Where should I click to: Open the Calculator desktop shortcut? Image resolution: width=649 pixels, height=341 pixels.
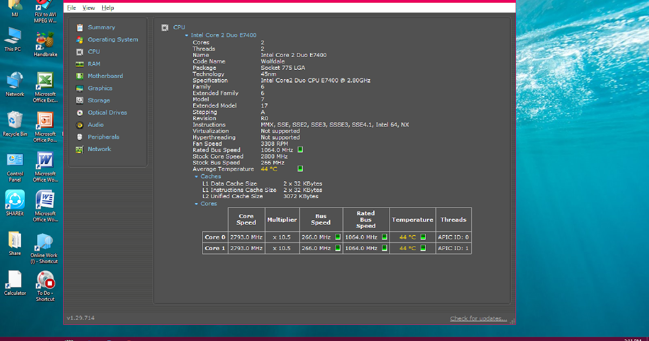15,283
